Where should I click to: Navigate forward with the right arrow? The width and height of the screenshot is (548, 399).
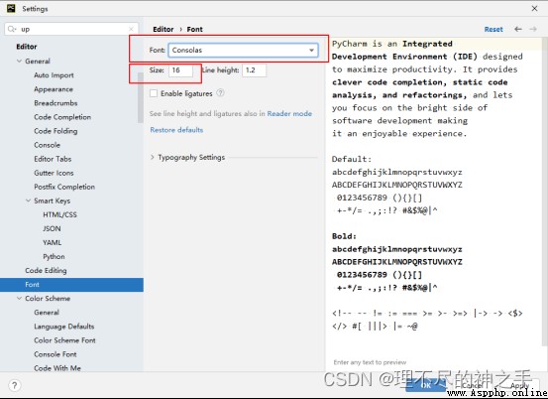[x=532, y=29]
